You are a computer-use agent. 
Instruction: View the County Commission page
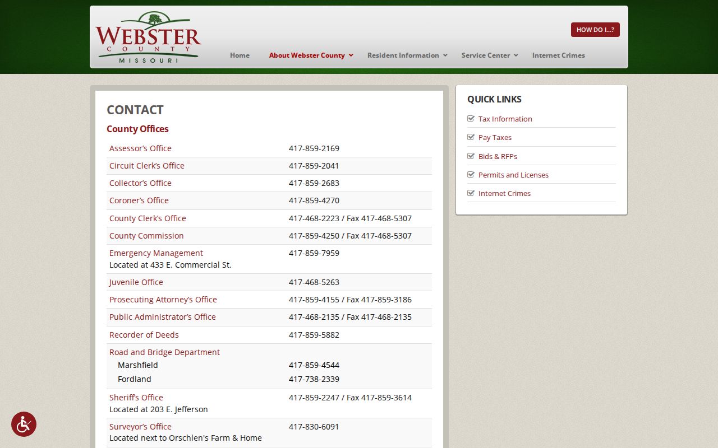point(146,236)
